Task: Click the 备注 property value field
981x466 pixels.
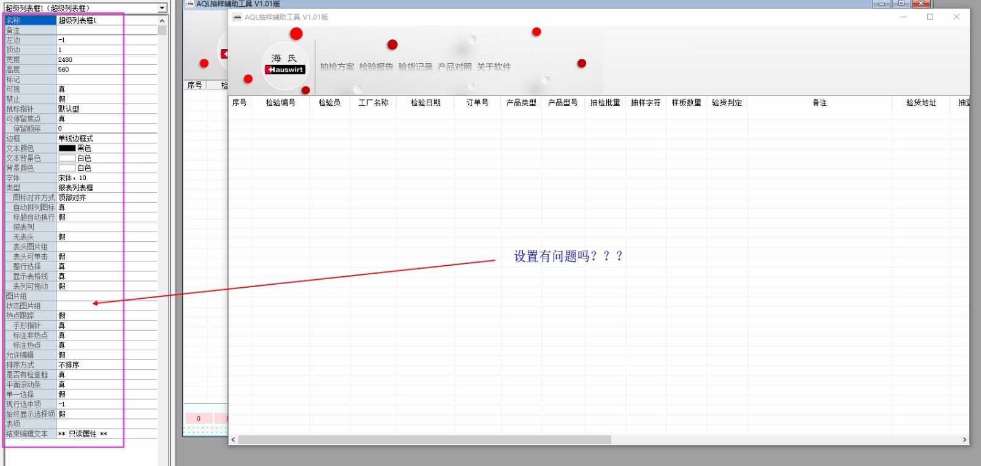Action: 107,30
